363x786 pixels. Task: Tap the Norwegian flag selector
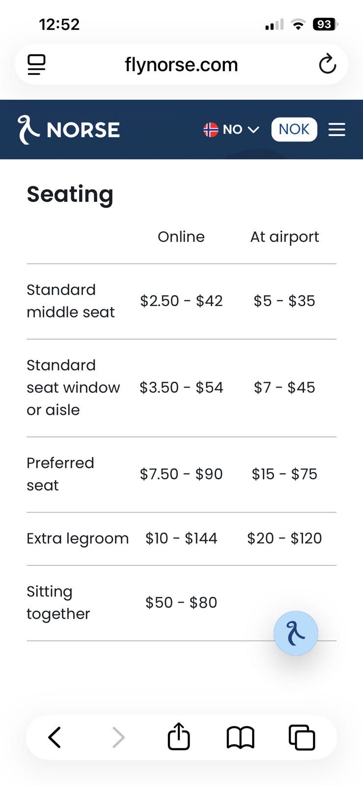pos(211,130)
